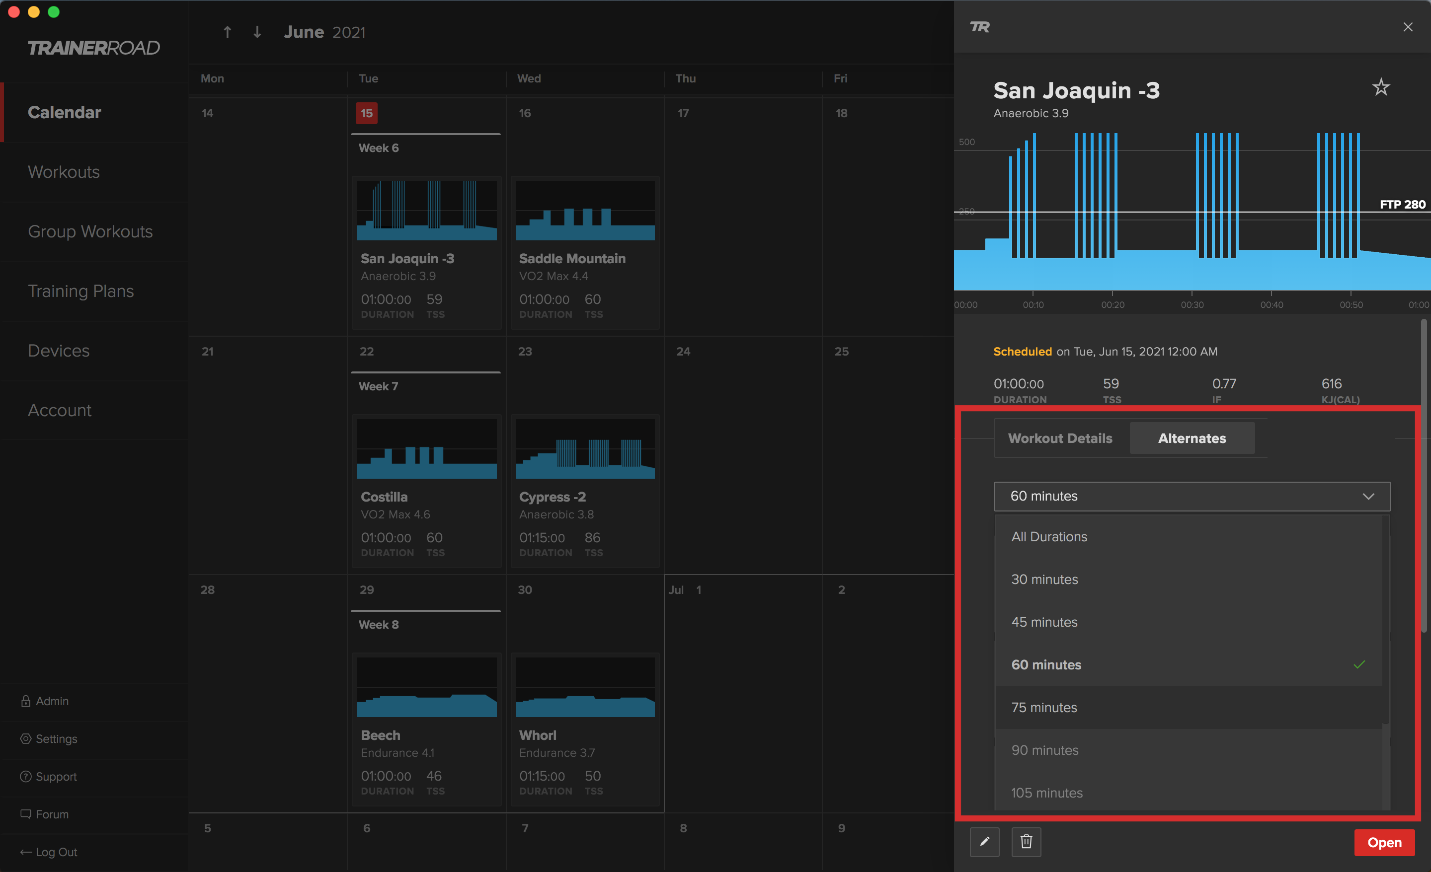
Task: Favorite San Joaquin -3 with star icon
Action: [x=1380, y=88]
